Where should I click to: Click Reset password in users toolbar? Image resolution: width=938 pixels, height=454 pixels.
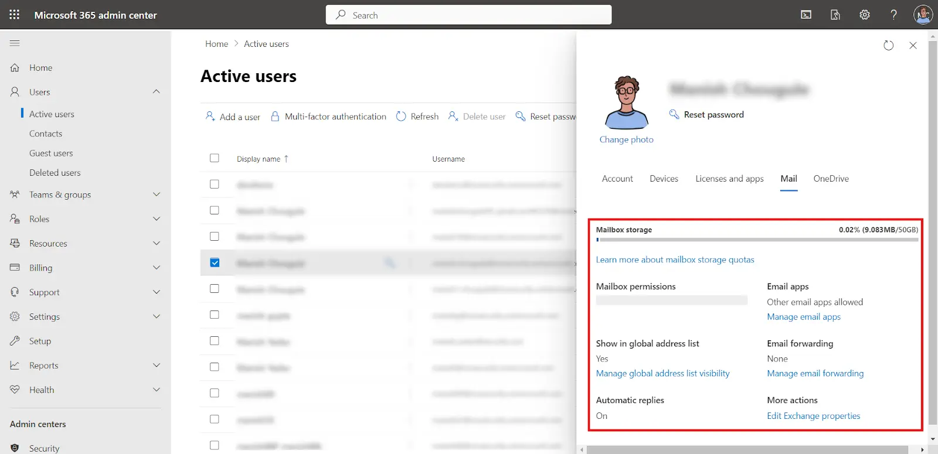click(546, 117)
